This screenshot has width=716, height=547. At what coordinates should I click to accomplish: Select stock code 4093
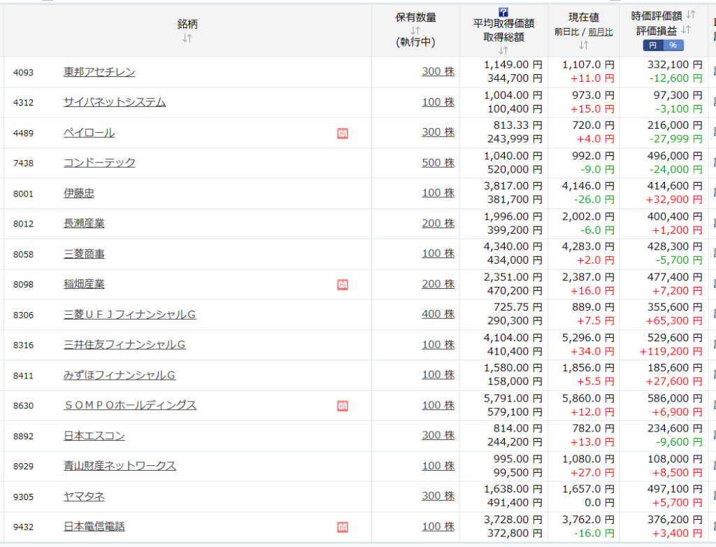click(x=23, y=72)
